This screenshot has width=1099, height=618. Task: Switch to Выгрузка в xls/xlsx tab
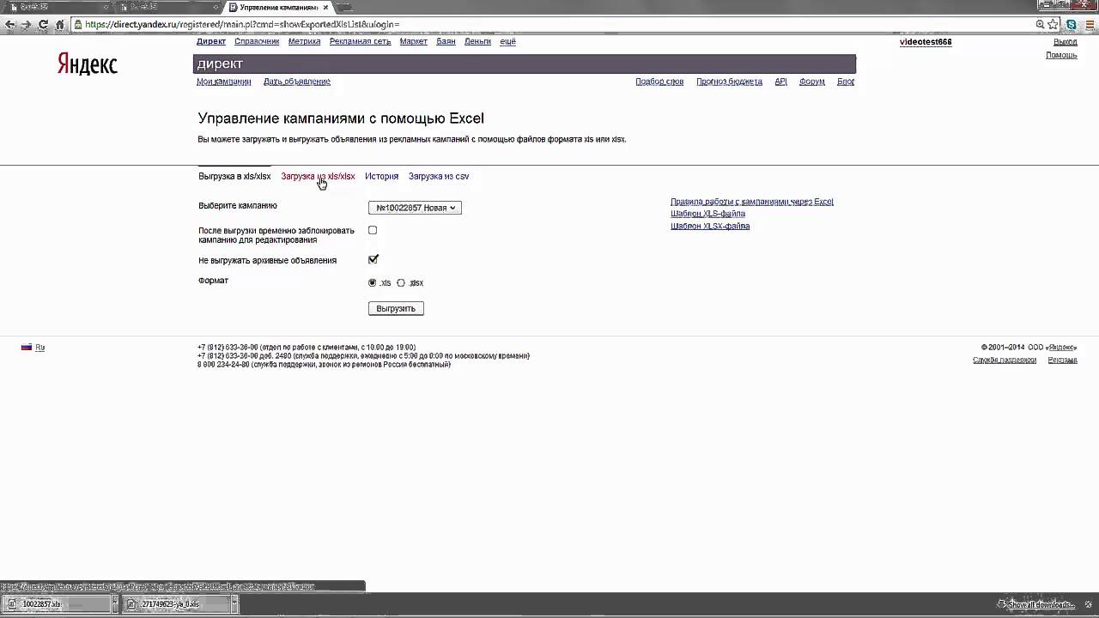click(x=234, y=176)
